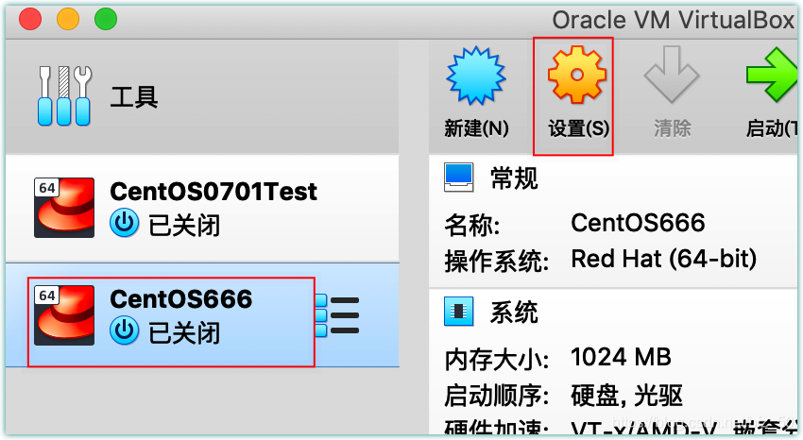Click boot order value 硬盘, 光驱
The height and width of the screenshot is (440, 803).
[627, 395]
